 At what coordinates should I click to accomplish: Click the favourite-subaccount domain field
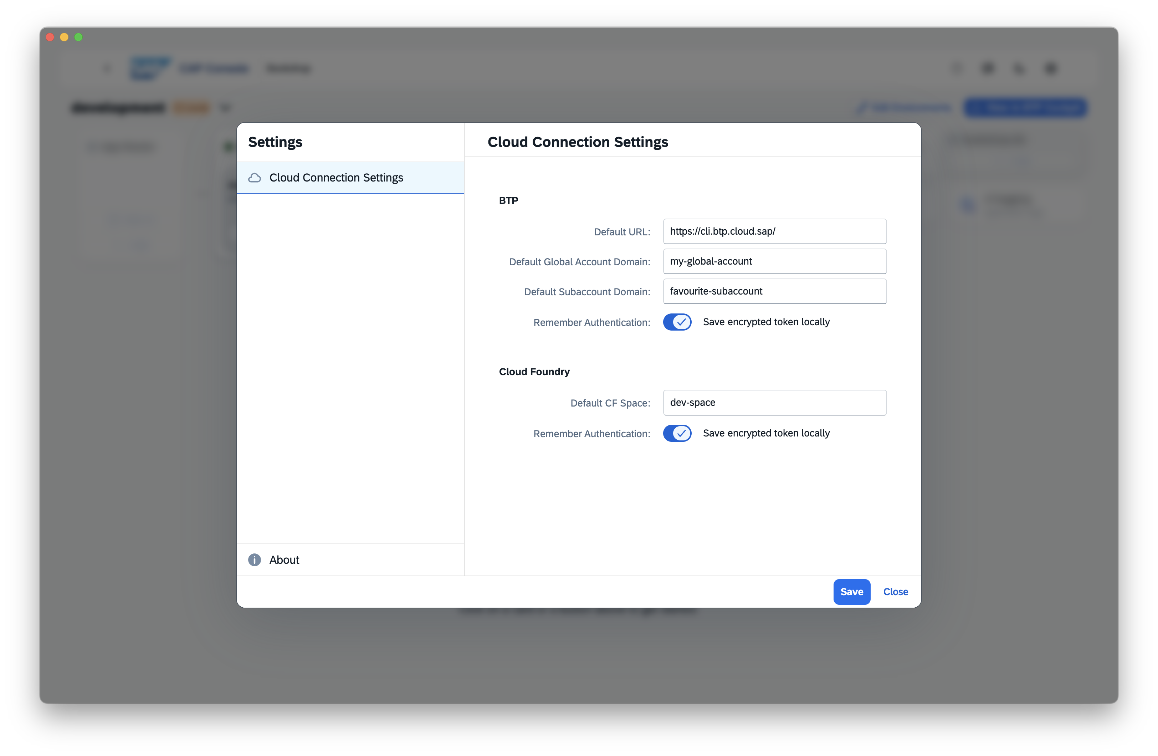[x=775, y=291]
